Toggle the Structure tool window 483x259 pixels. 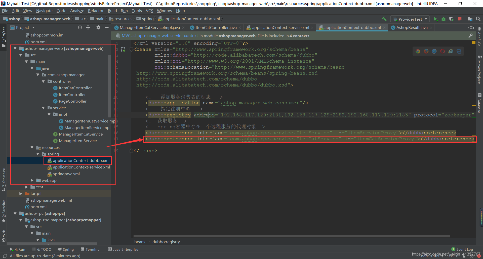pos(4,180)
